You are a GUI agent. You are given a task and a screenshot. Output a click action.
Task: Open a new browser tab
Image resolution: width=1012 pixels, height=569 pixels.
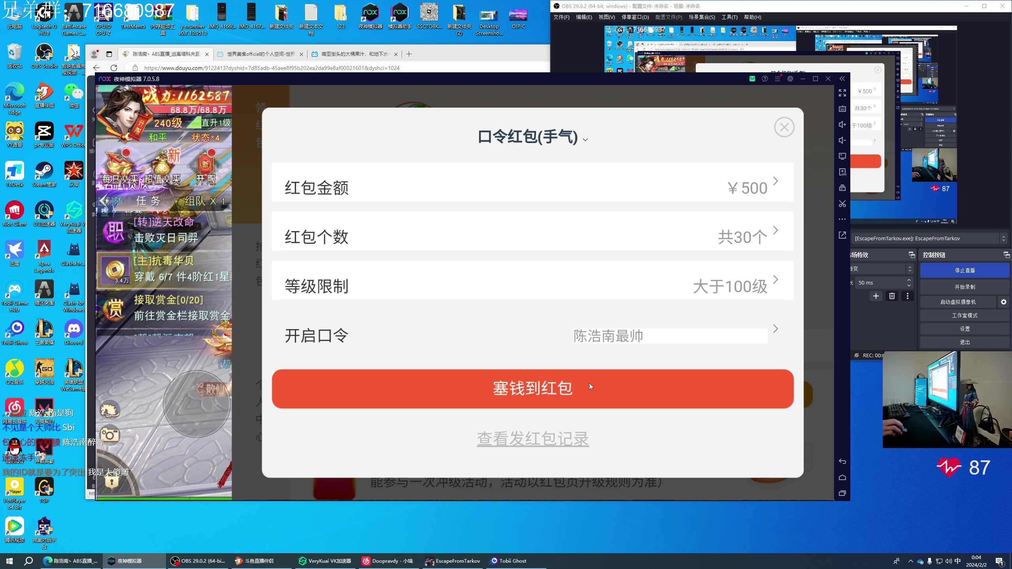click(409, 54)
